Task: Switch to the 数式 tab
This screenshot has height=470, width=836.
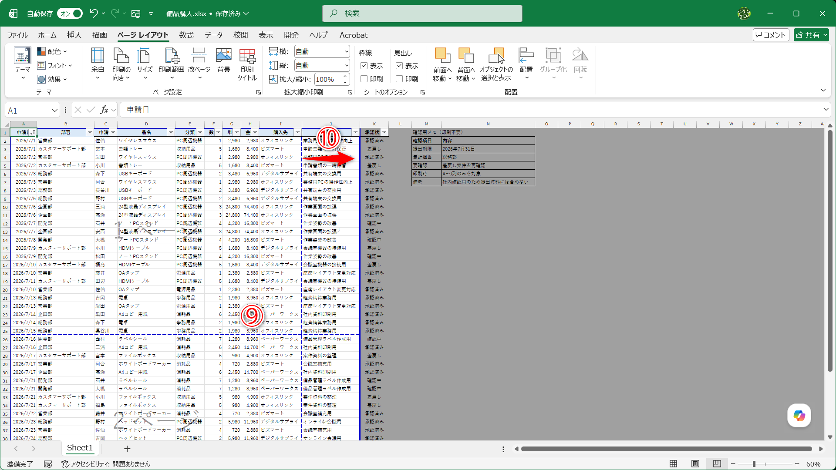Action: [186, 35]
